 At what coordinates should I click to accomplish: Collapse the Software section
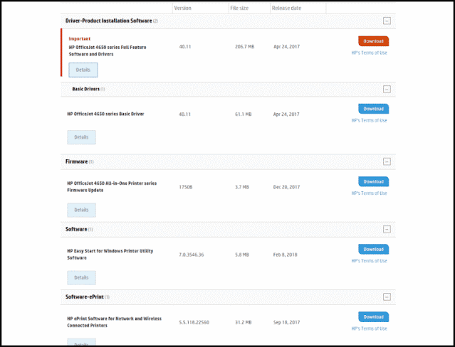click(387, 229)
